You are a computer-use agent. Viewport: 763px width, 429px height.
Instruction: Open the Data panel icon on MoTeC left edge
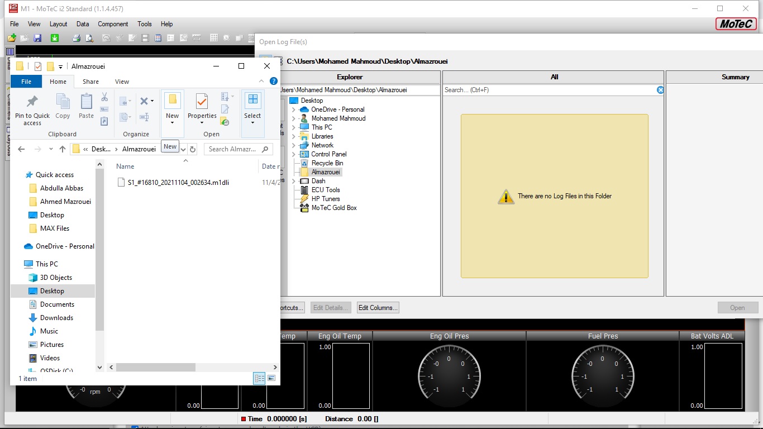[x=9, y=52]
